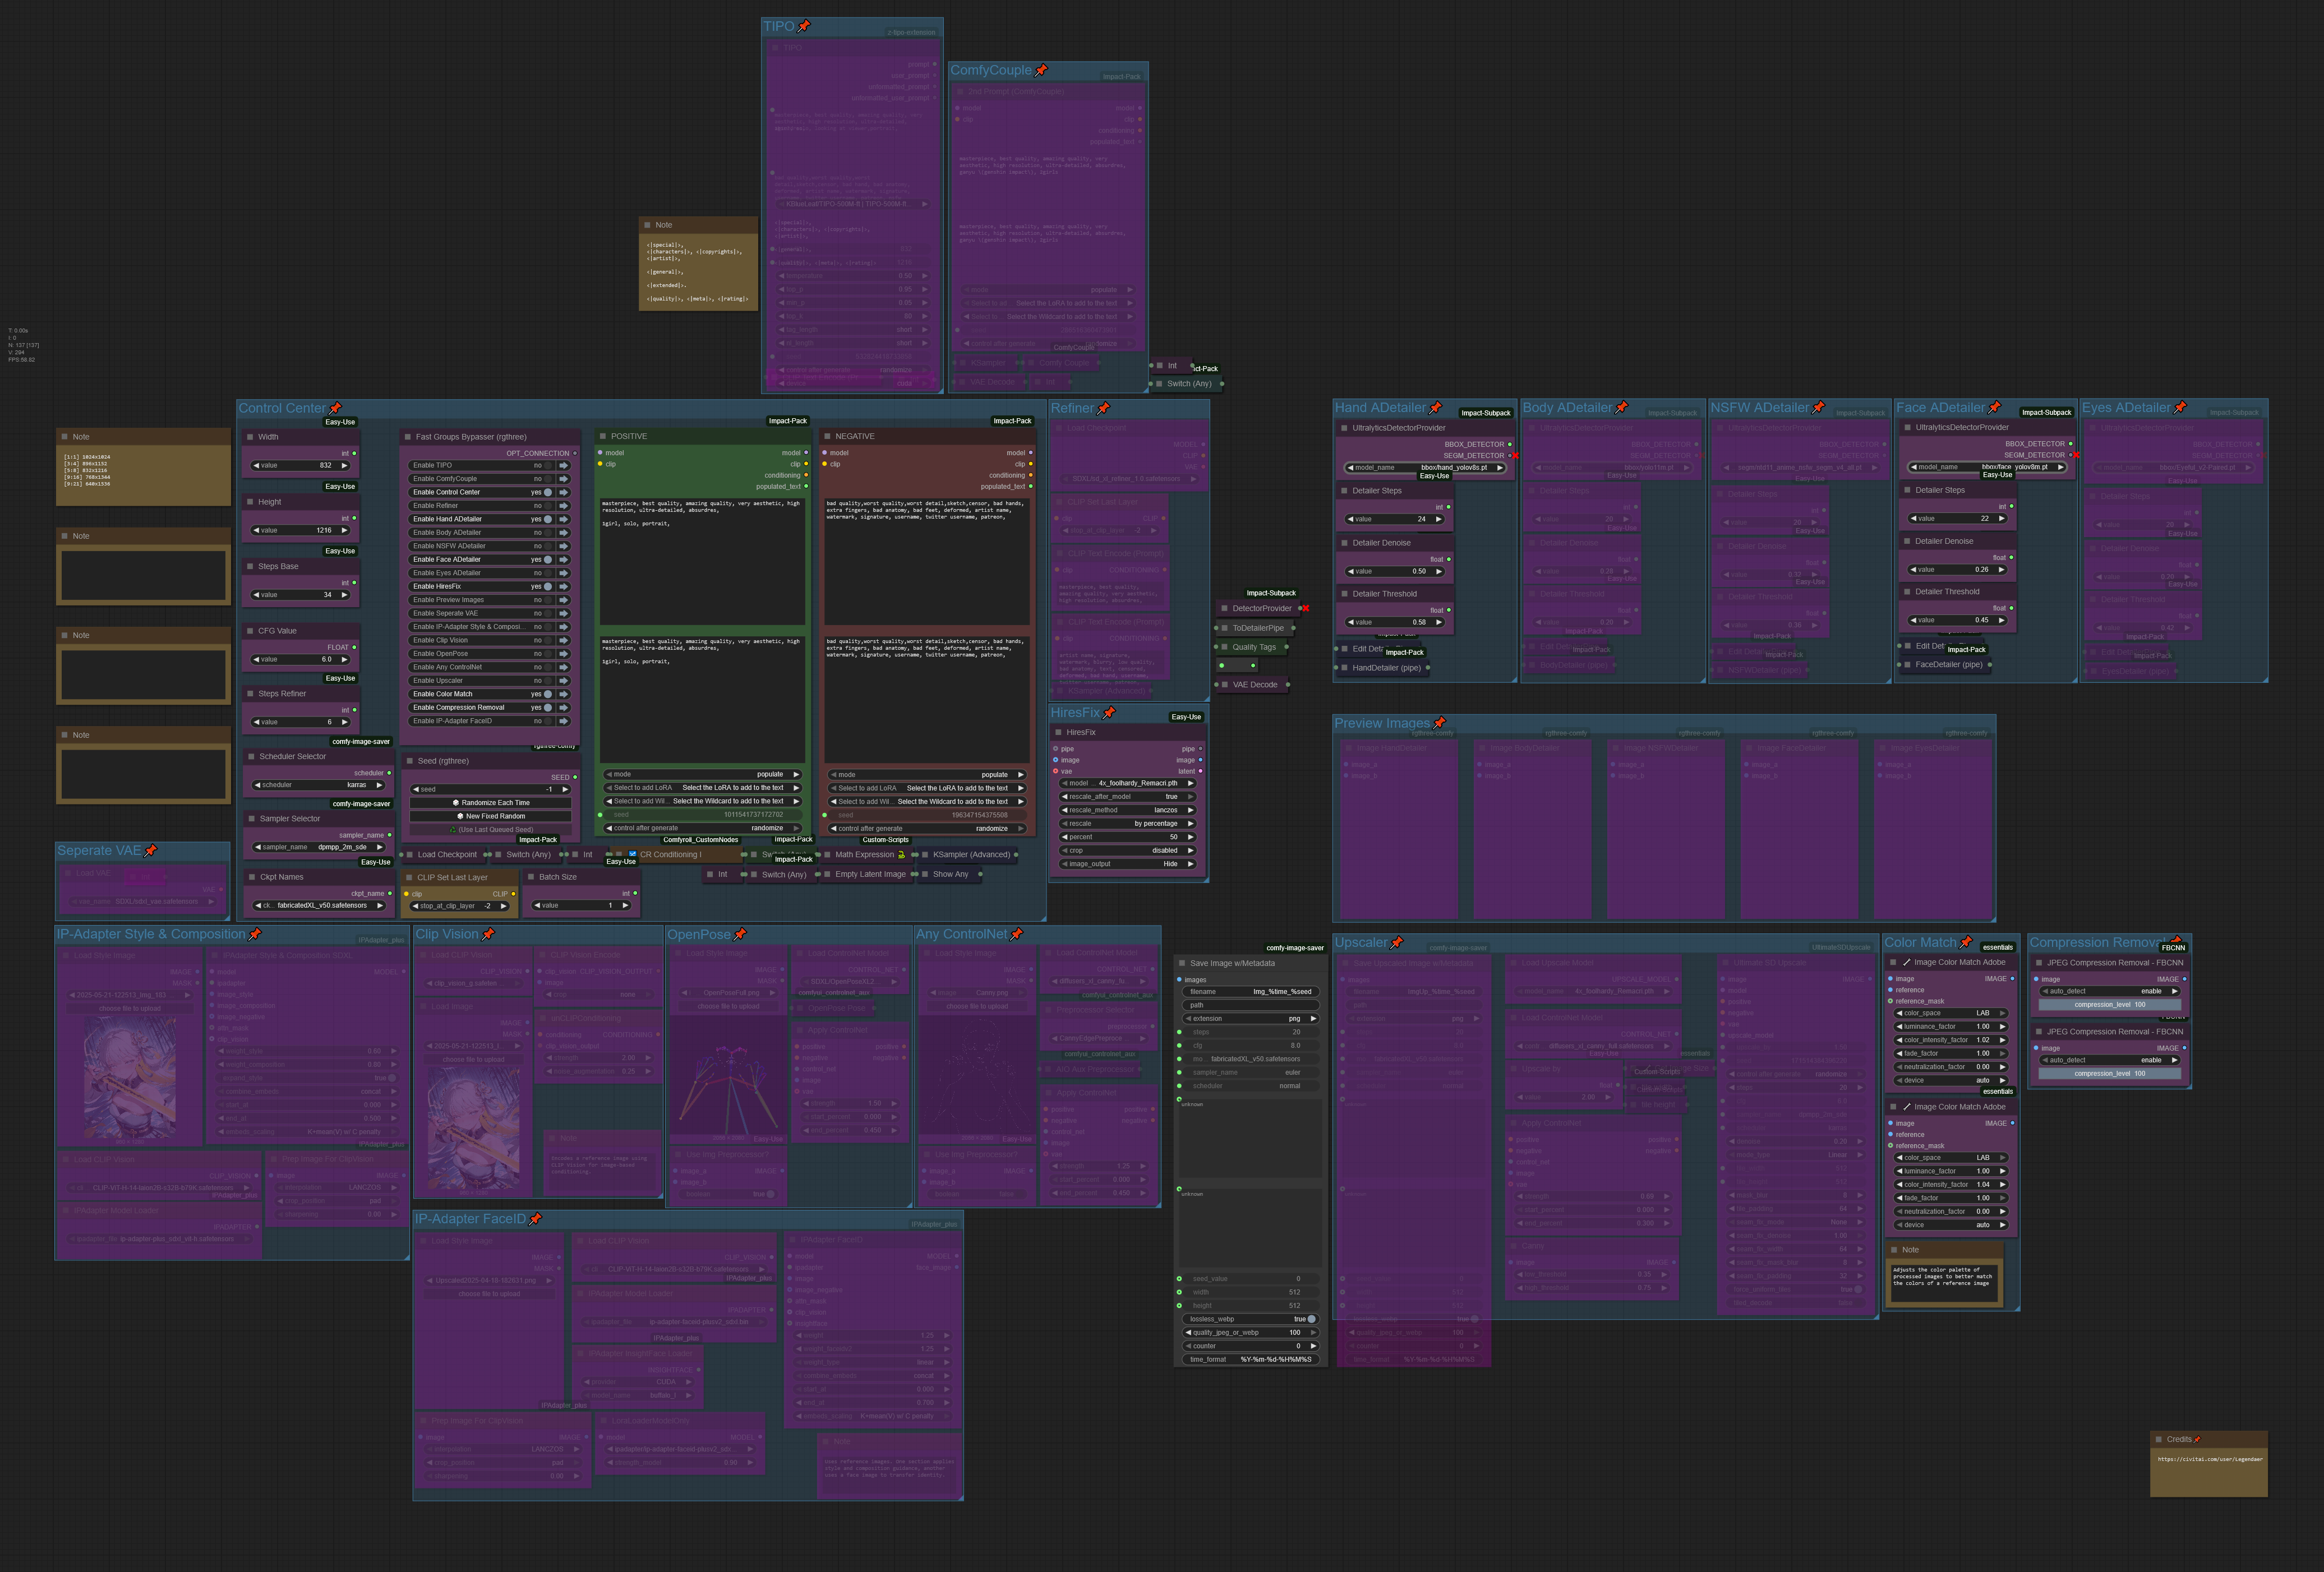The image size is (2324, 1572).
Task: Adjust first compression_level 100 slider
Action: click(2109, 1004)
